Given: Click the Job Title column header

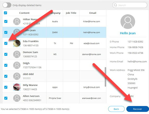Looking at the screenshot, I should 71,13.
